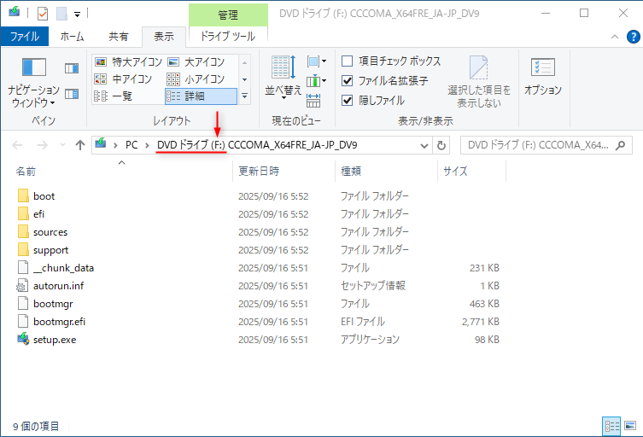Select Extra Large Icons (特大アイコン) layout

click(130, 61)
